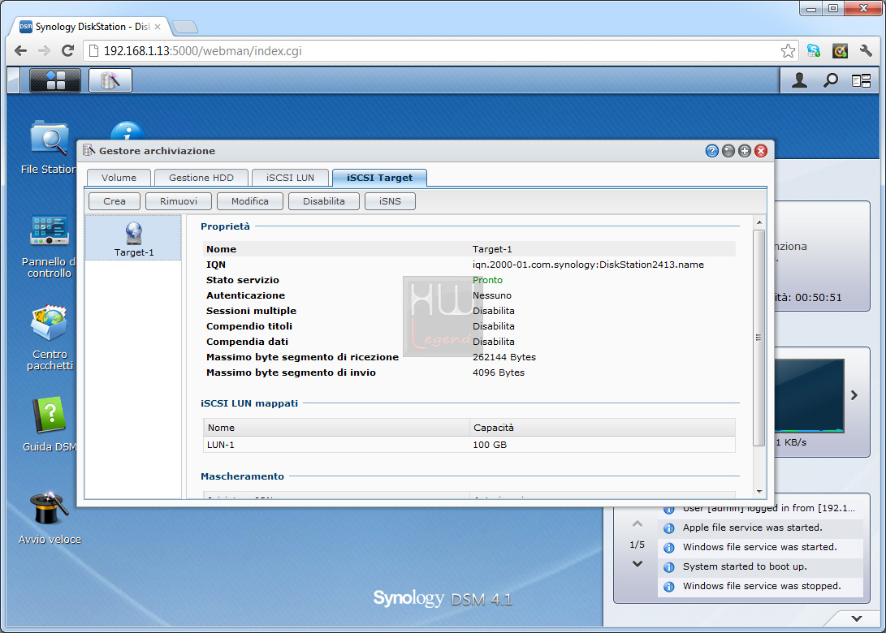The image size is (886, 633).
Task: Click the Rimuovi button
Action: [179, 201]
